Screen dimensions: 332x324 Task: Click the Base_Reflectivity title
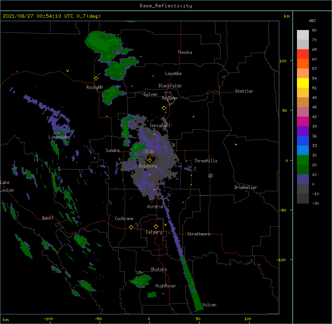coord(166,6)
